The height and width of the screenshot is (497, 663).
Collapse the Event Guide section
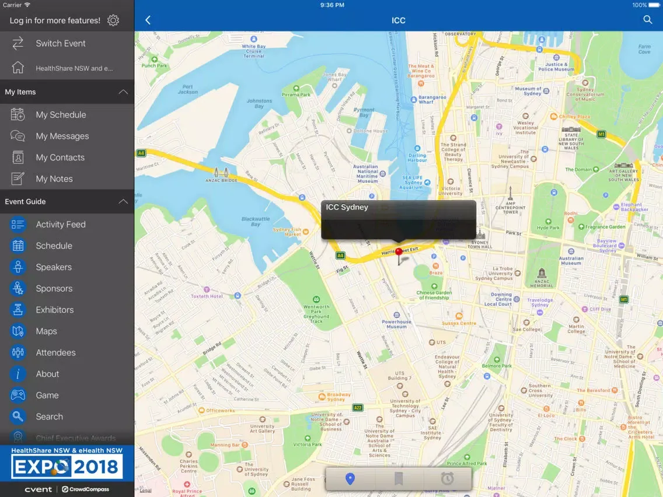pos(123,202)
